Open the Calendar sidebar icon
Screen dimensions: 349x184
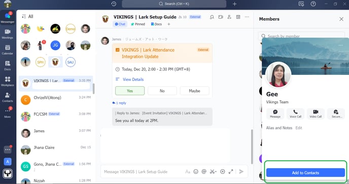pos(8,50)
